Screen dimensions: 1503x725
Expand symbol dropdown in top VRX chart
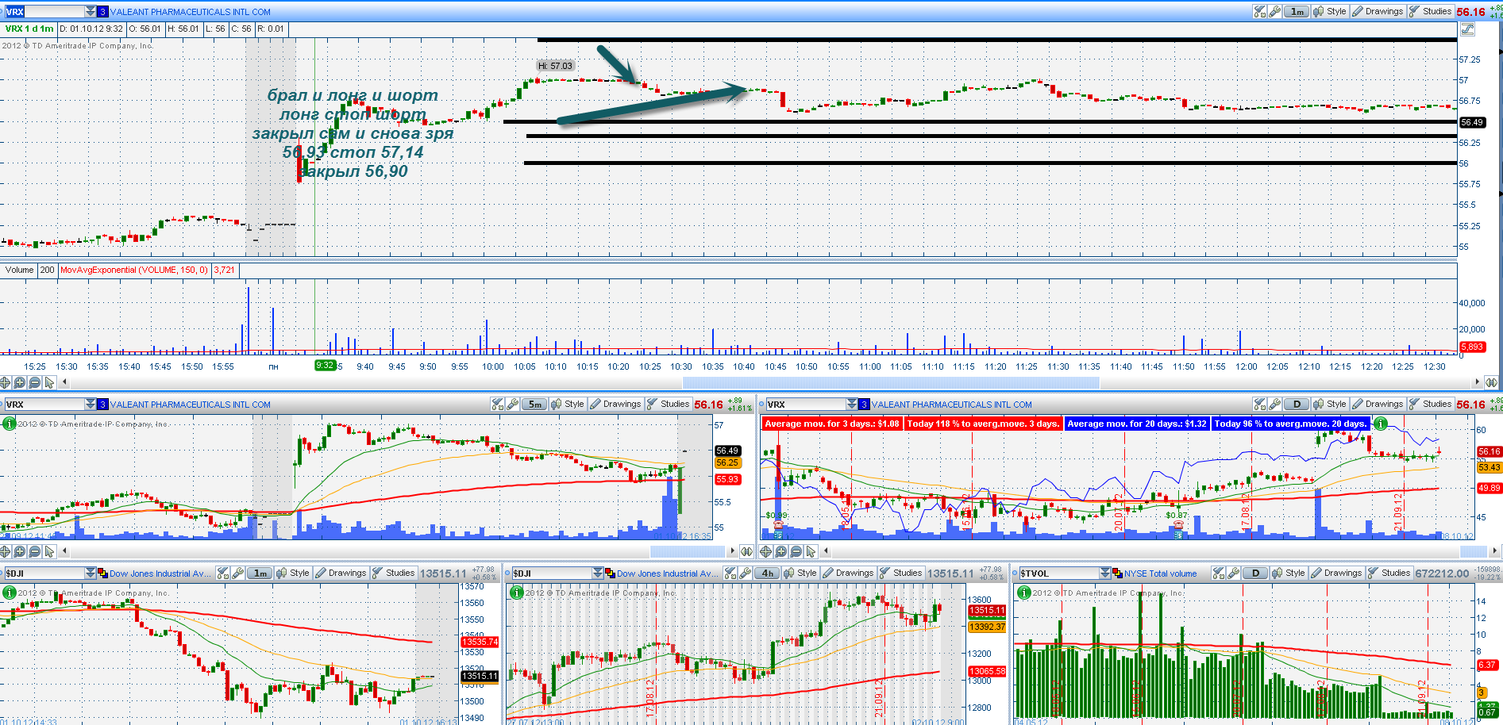pyautogui.click(x=91, y=11)
